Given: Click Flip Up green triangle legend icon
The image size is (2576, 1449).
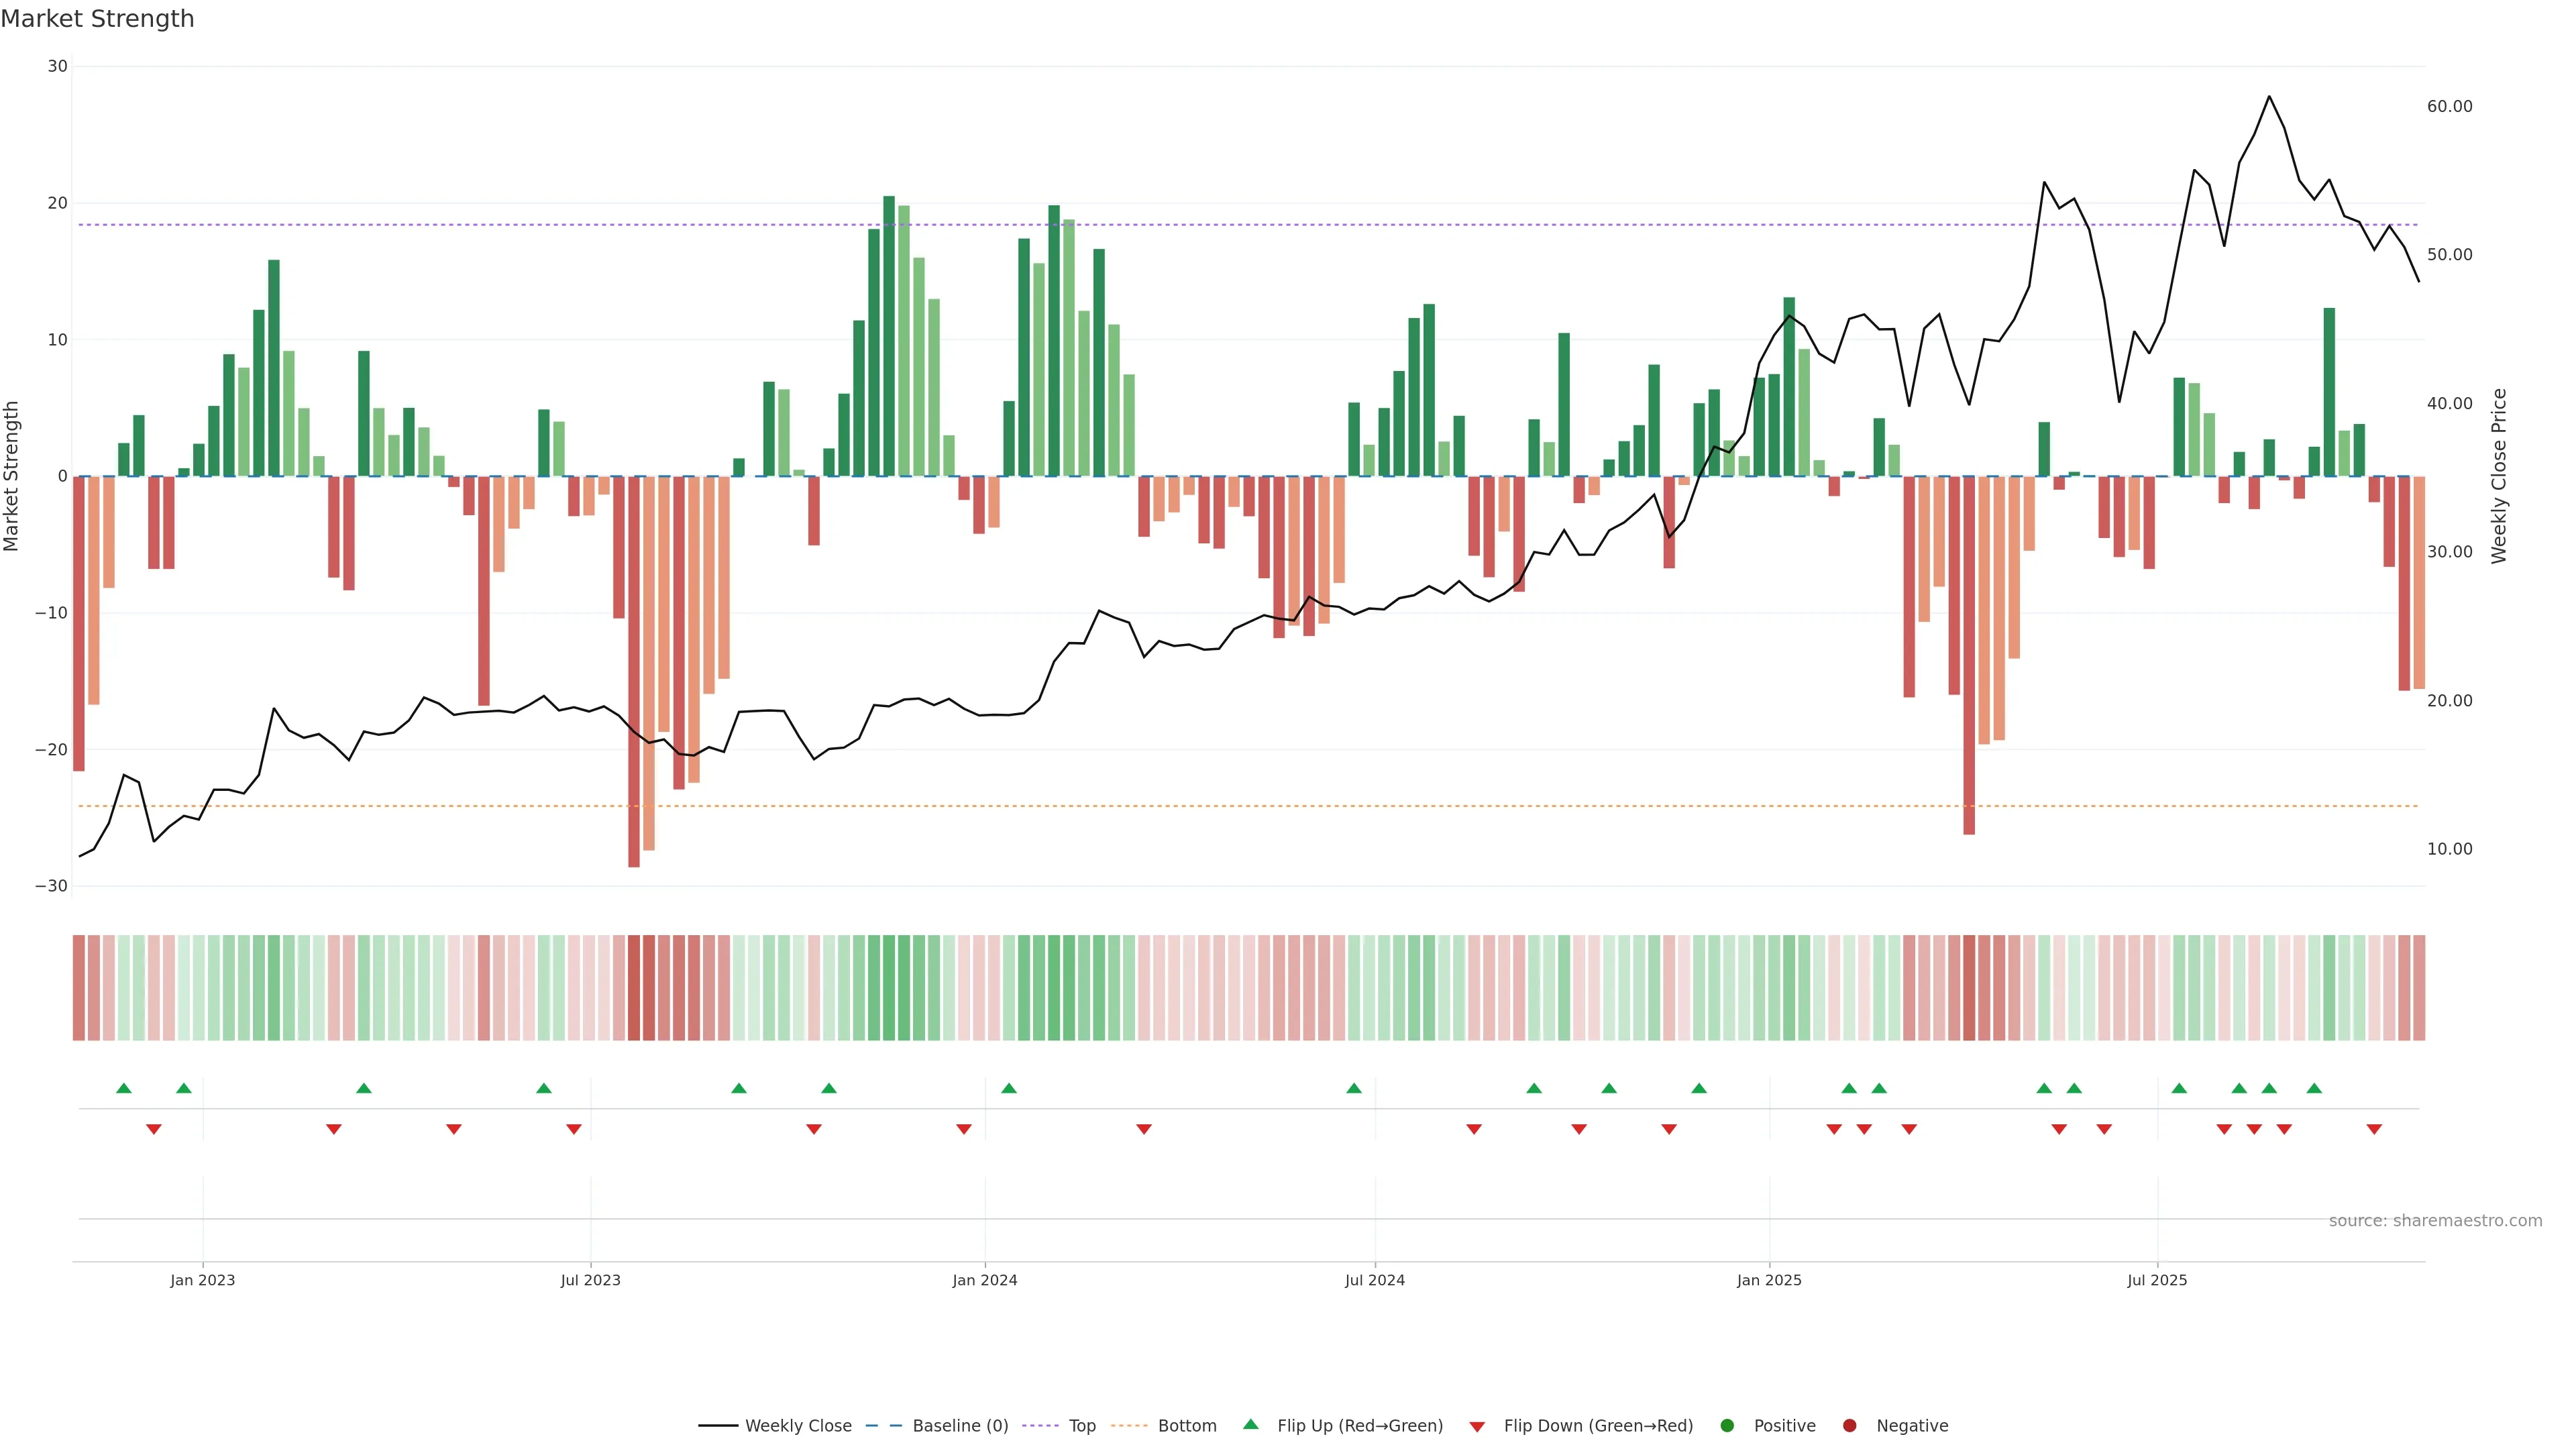Looking at the screenshot, I should (1250, 1424).
